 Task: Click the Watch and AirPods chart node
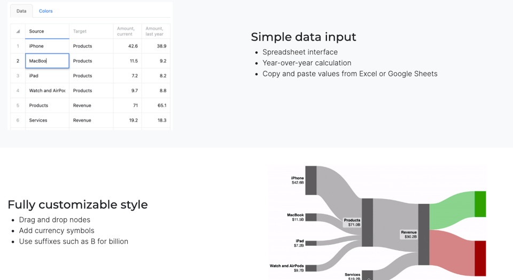coord(310,268)
